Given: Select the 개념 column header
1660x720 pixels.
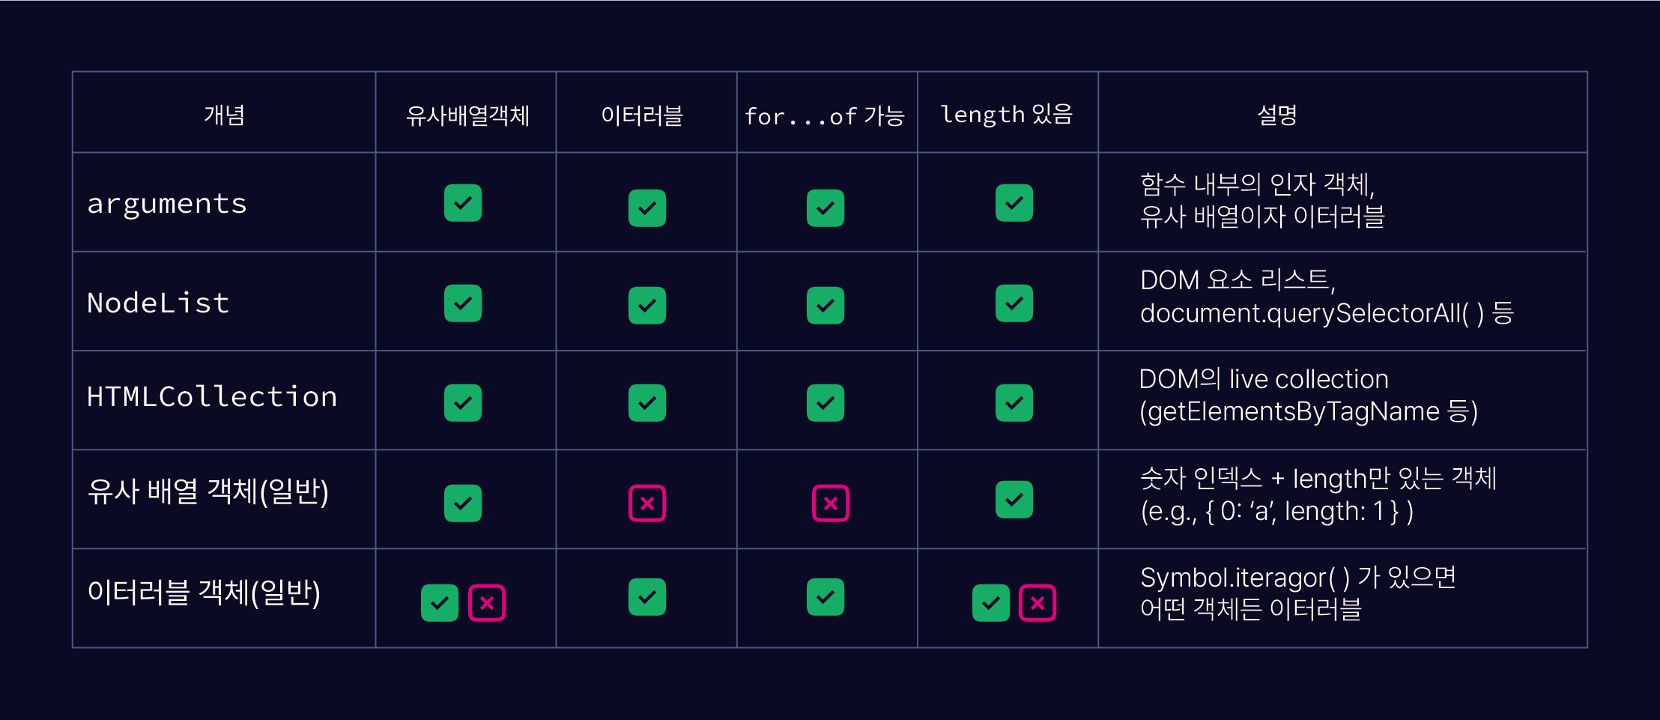Looking at the screenshot, I should (225, 115).
